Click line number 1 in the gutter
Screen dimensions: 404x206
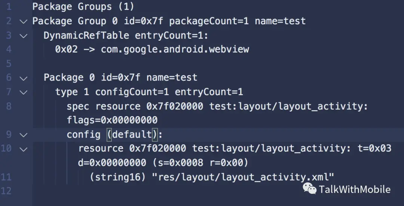point(9,7)
